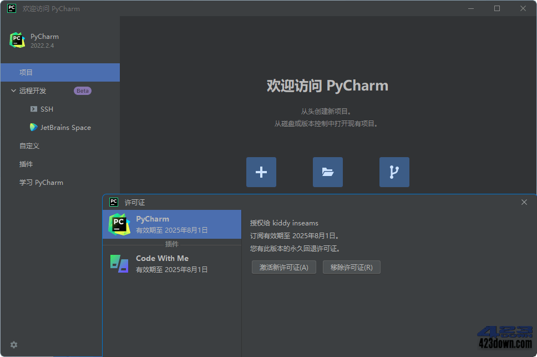Close the 许可证 dialog

point(524,202)
